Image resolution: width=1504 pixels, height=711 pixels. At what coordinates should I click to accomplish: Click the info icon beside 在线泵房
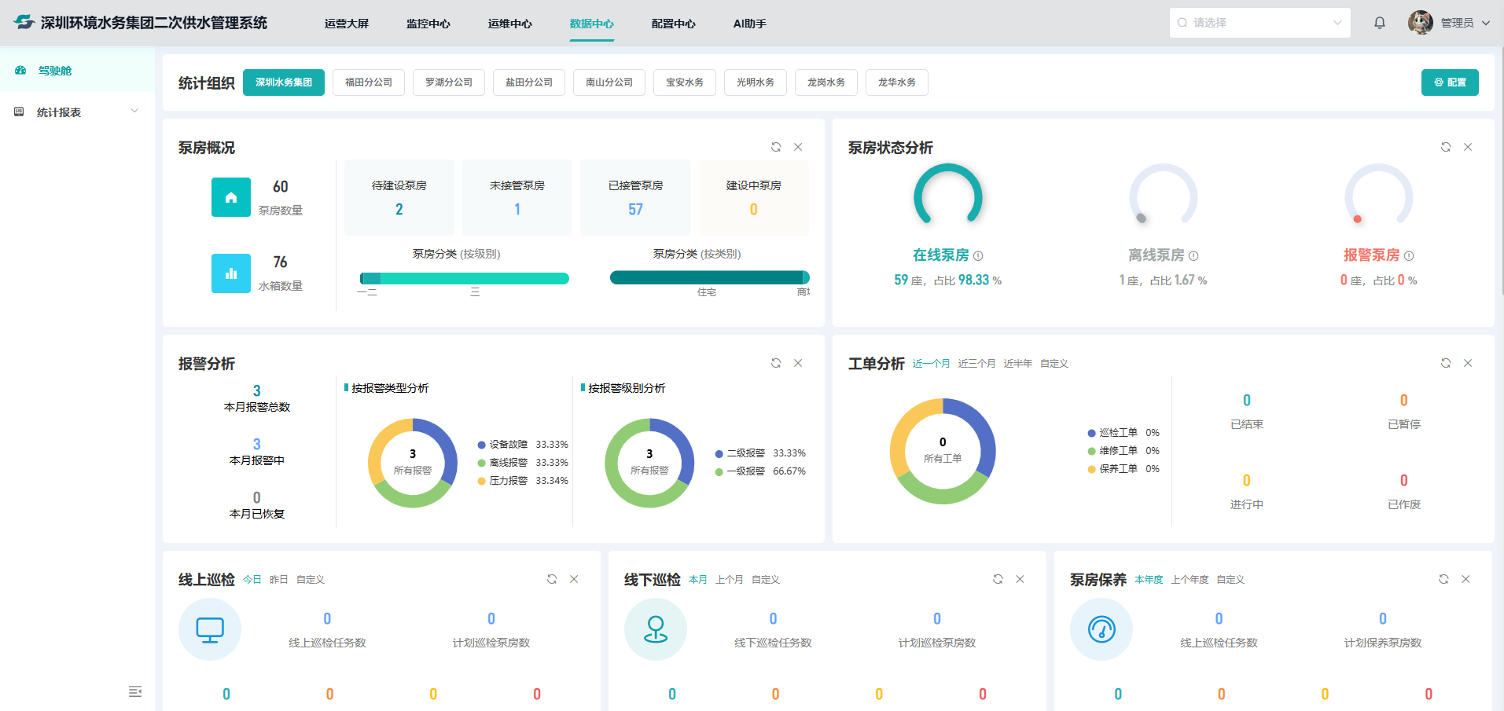click(978, 256)
